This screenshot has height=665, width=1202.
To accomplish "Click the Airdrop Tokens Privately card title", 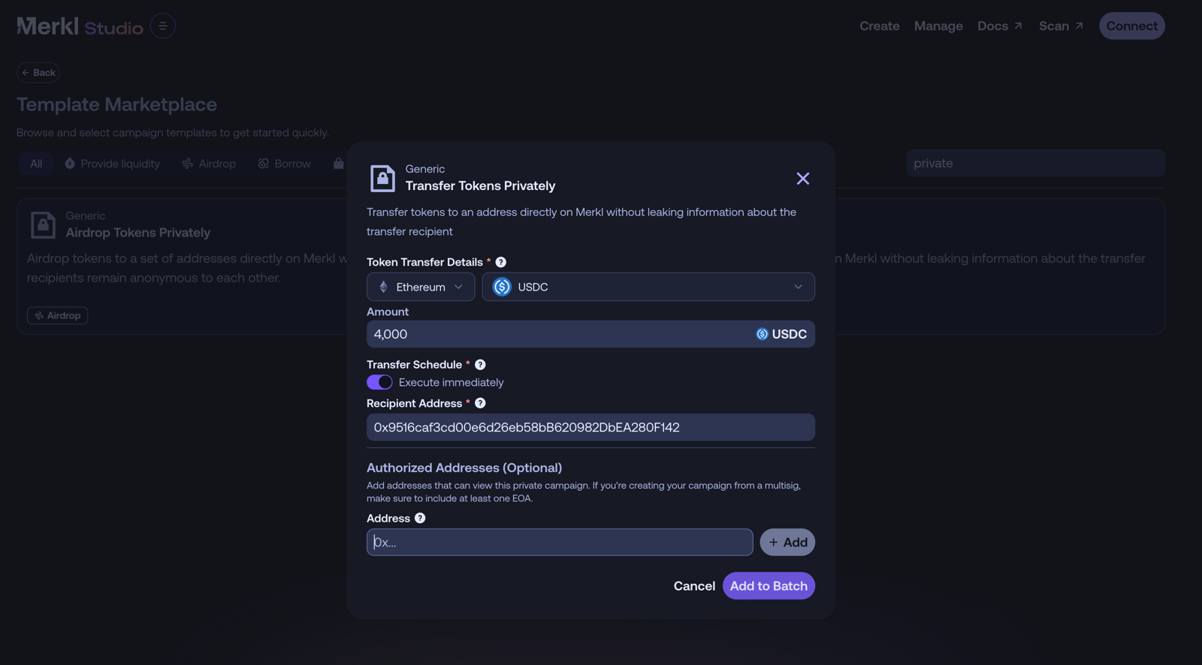I will pos(138,233).
